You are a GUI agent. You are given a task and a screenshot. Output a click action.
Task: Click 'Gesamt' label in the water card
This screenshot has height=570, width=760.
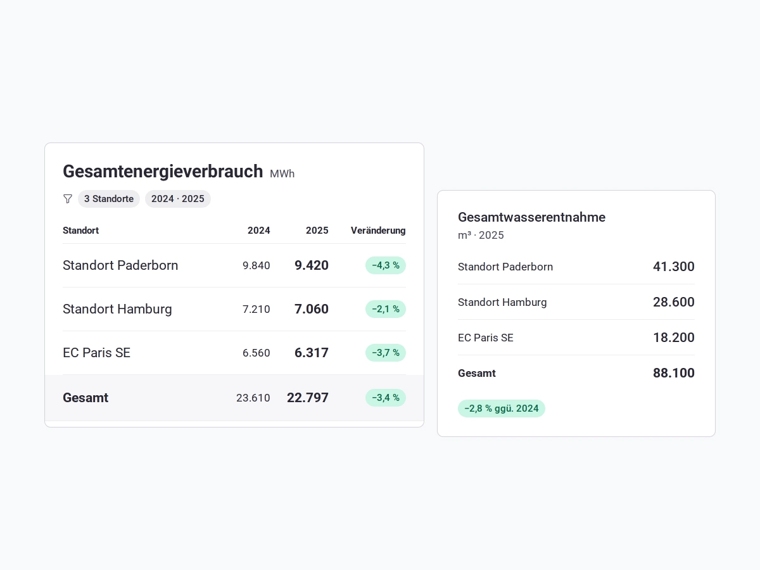coord(477,373)
